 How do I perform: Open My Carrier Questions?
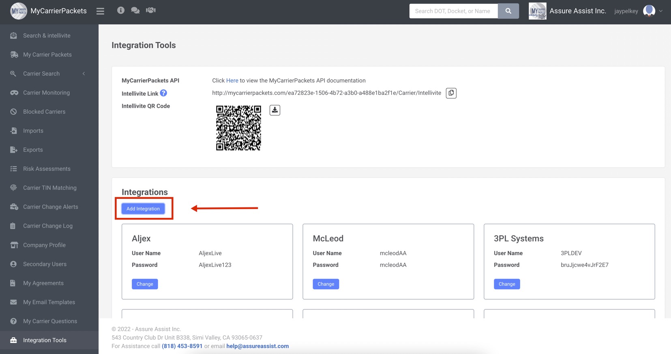coord(49,321)
